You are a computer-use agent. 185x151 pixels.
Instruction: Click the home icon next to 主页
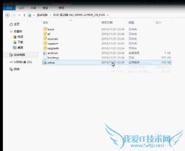tap(11, 24)
